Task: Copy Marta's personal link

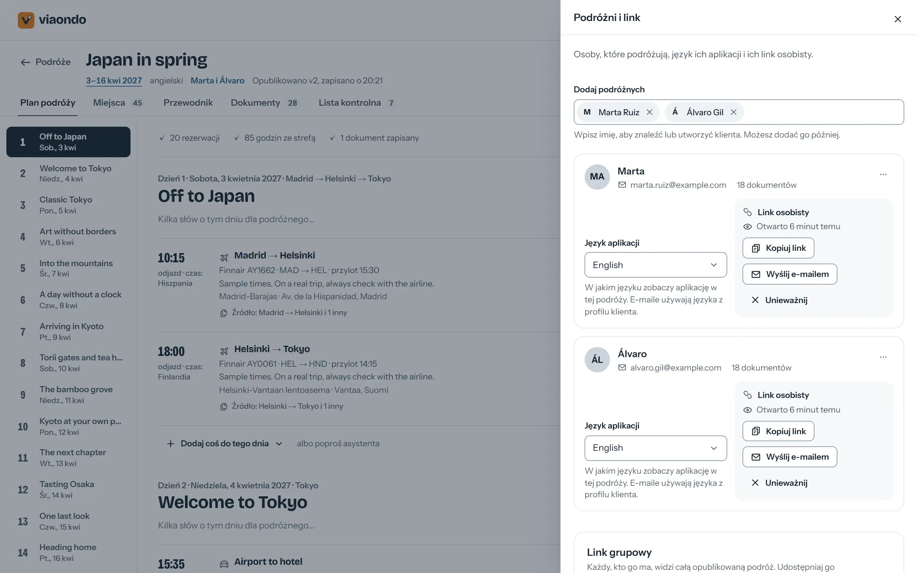Action: click(x=778, y=248)
